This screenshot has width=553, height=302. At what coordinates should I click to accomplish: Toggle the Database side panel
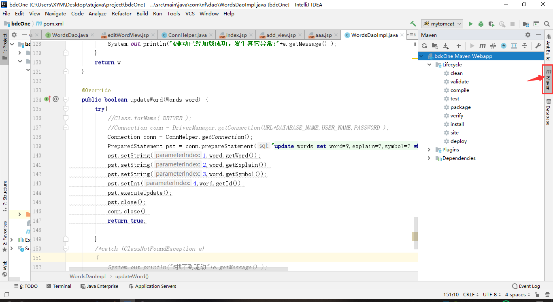[548, 112]
